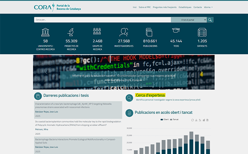Click the Investigadors/es profile icon
The width and height of the screenshot is (248, 154).
coord(124,32)
